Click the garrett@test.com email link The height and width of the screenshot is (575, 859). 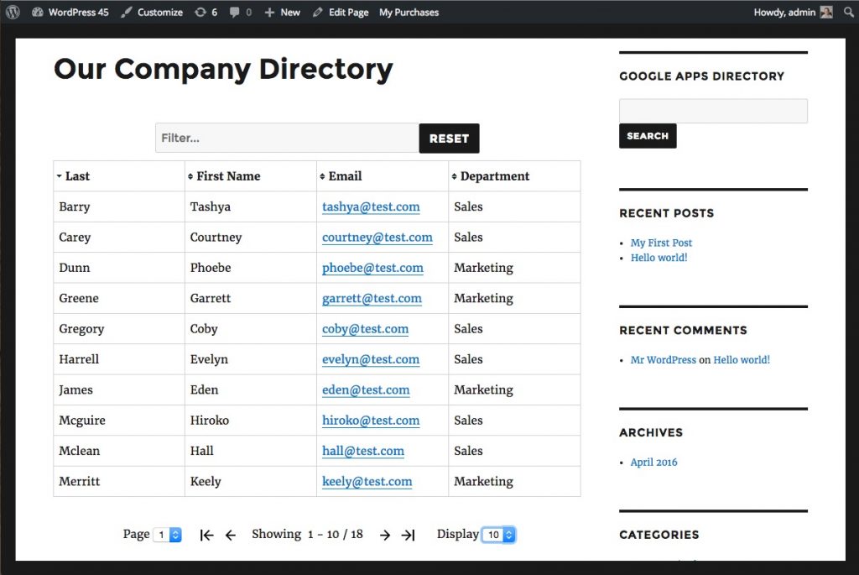372,299
